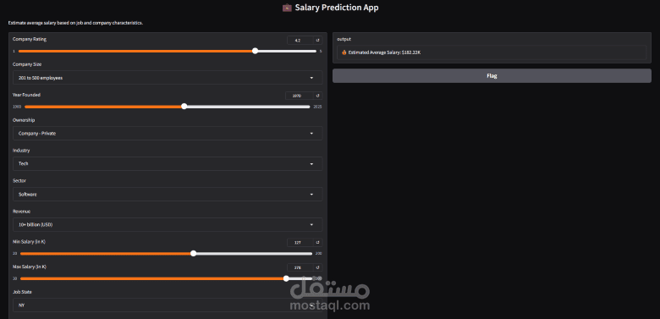Click the 'Job State' label

point(22,292)
